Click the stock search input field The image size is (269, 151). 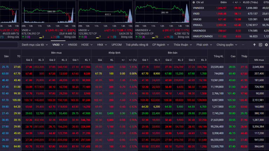click(x=9, y=45)
